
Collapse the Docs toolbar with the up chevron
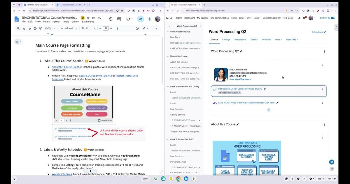(156, 28)
